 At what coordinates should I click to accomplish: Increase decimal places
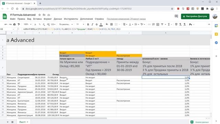[x=48, y=24]
